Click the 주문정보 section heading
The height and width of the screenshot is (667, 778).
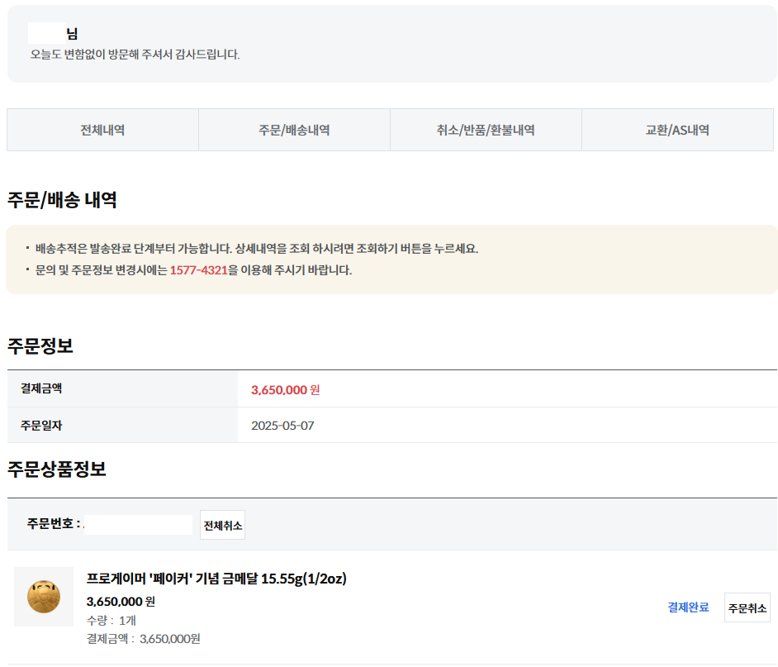(40, 346)
